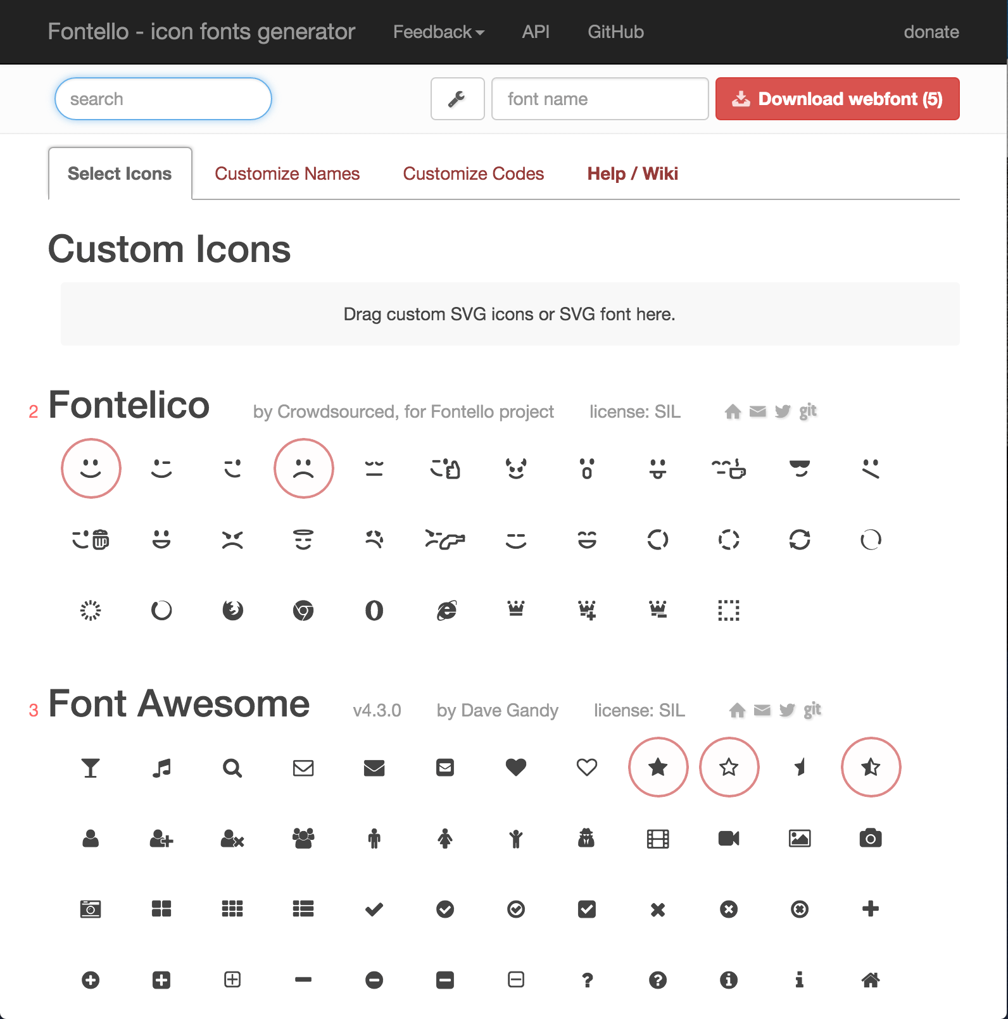Open Font Awesome twitter link
This screenshot has width=1008, height=1019.
[786, 710]
